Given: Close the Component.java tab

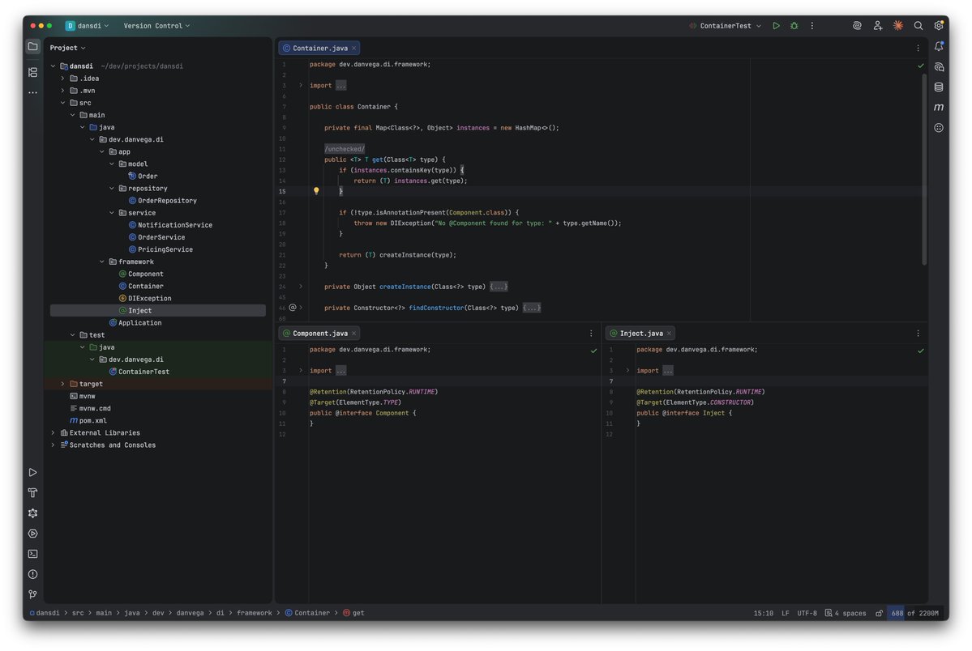Looking at the screenshot, I should click(354, 334).
